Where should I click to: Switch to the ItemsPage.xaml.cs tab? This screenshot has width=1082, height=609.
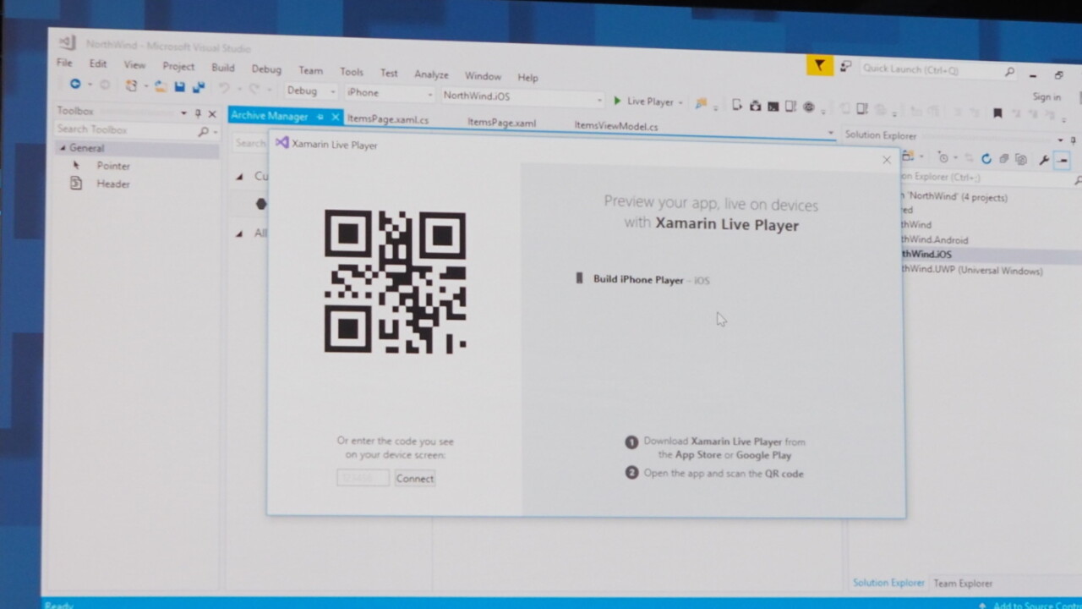388,120
